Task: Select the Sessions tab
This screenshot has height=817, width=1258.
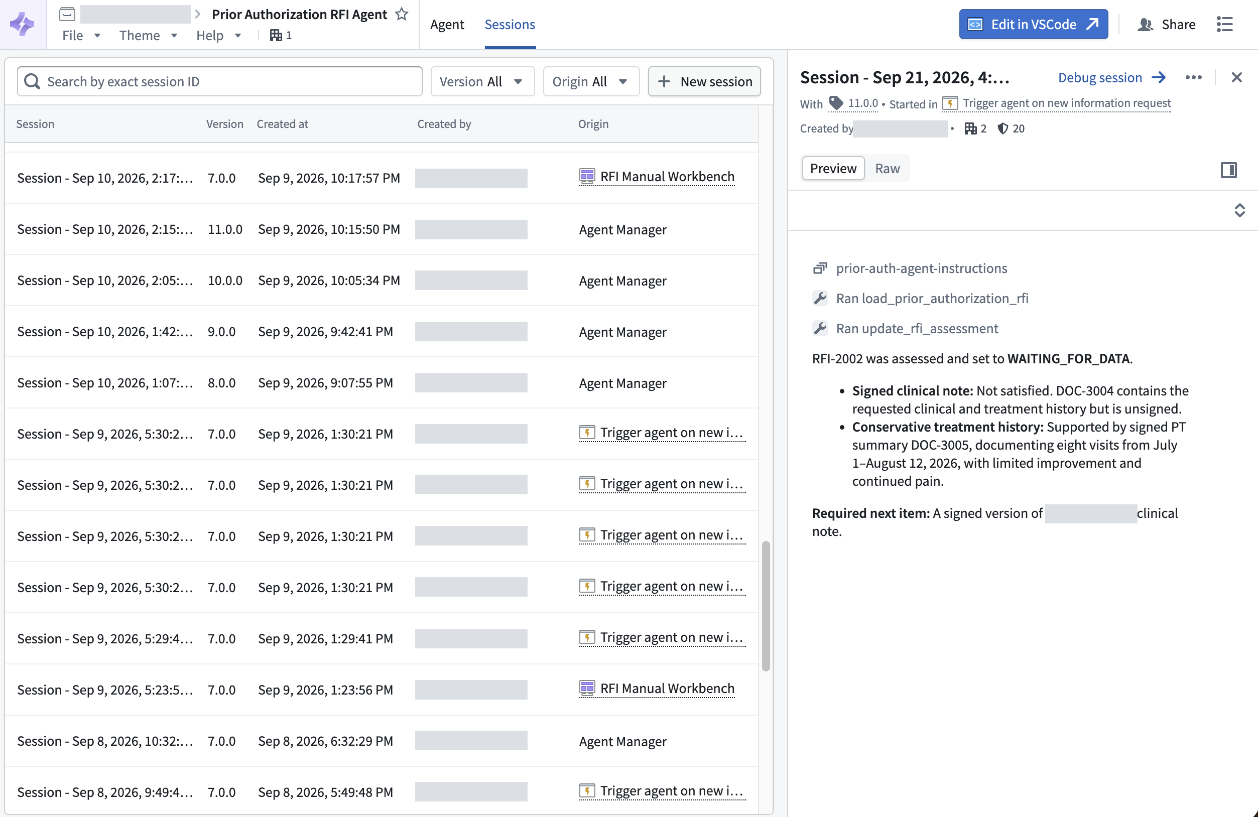Action: point(510,24)
